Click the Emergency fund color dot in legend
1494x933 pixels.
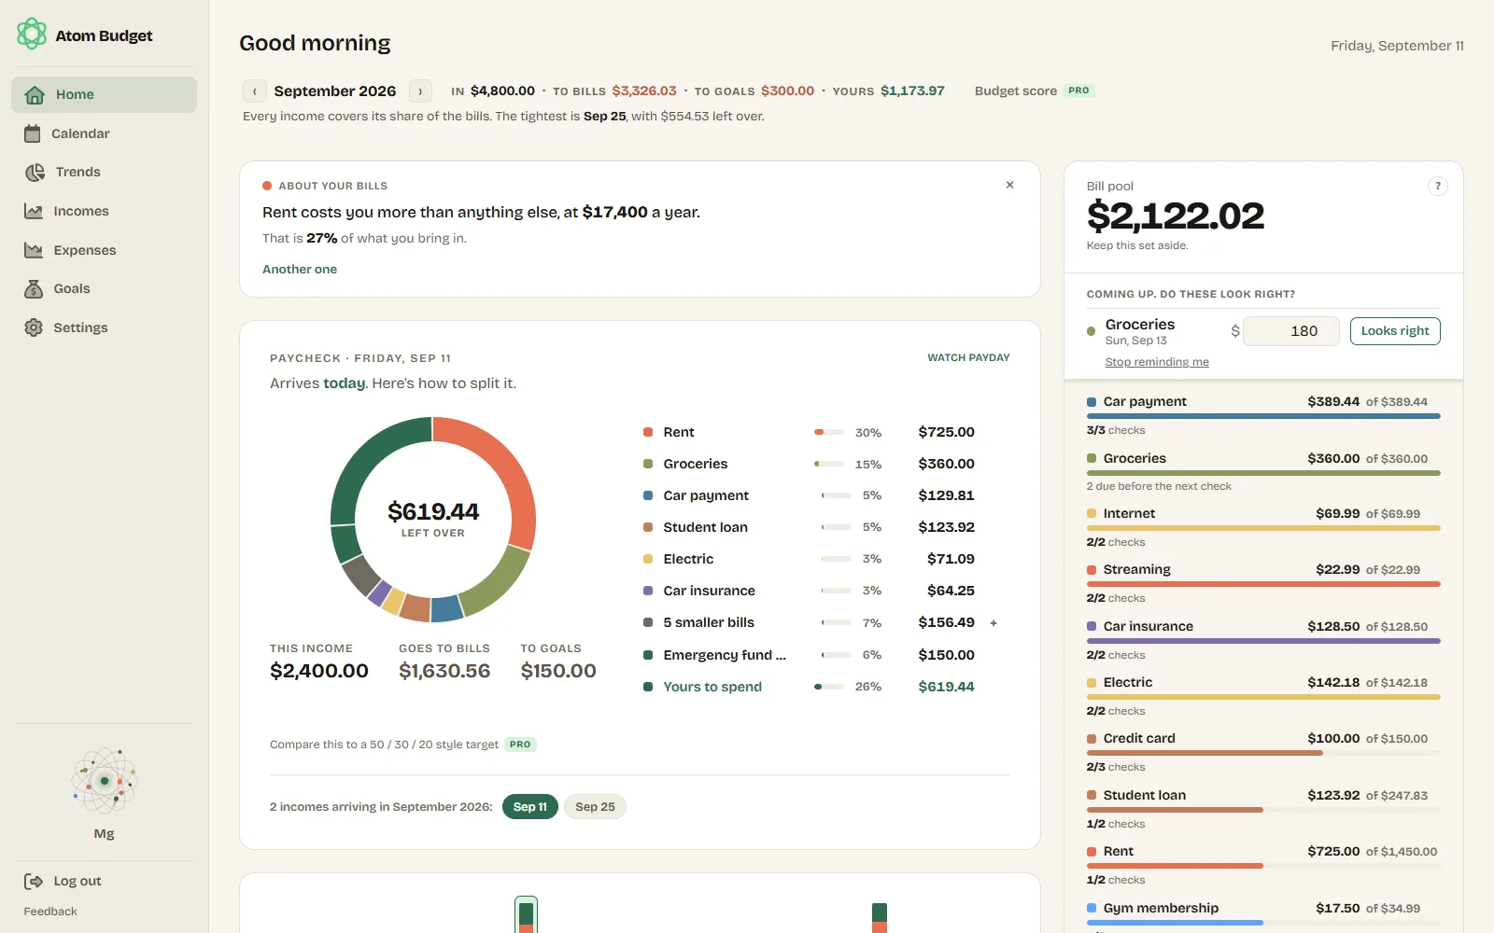[648, 655]
